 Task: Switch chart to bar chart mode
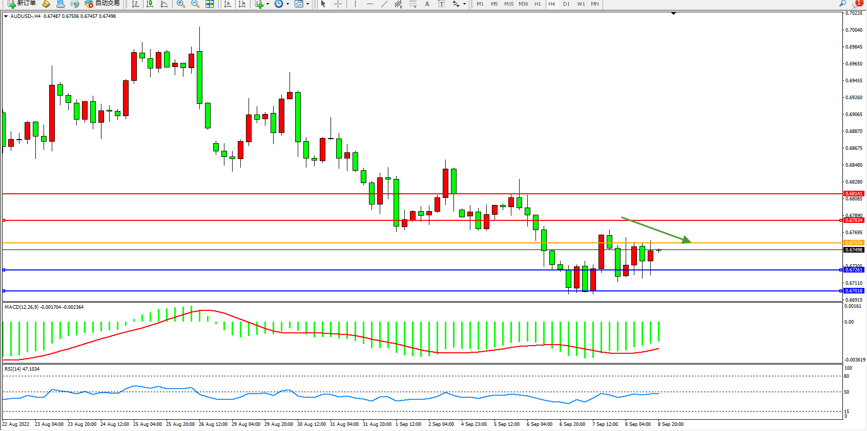coord(135,4)
